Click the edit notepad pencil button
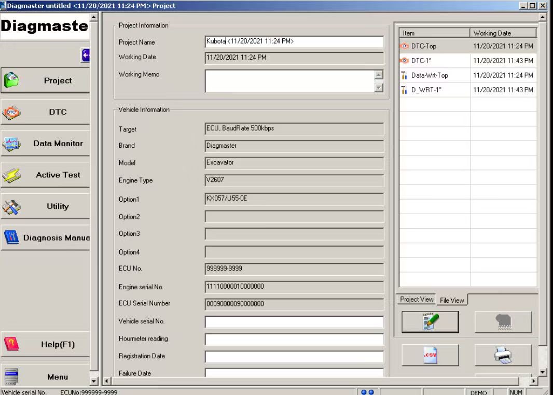 click(430, 322)
